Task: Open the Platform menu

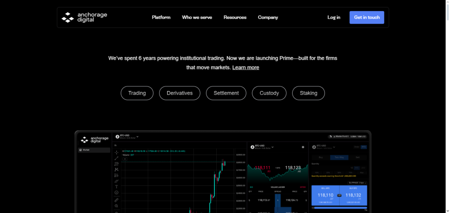Action: 161,18
